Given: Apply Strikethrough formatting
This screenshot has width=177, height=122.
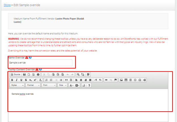Looking at the screenshot, I should tap(26, 80).
